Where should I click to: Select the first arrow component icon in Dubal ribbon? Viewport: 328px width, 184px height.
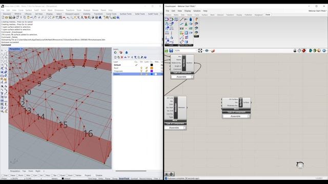click(167, 19)
